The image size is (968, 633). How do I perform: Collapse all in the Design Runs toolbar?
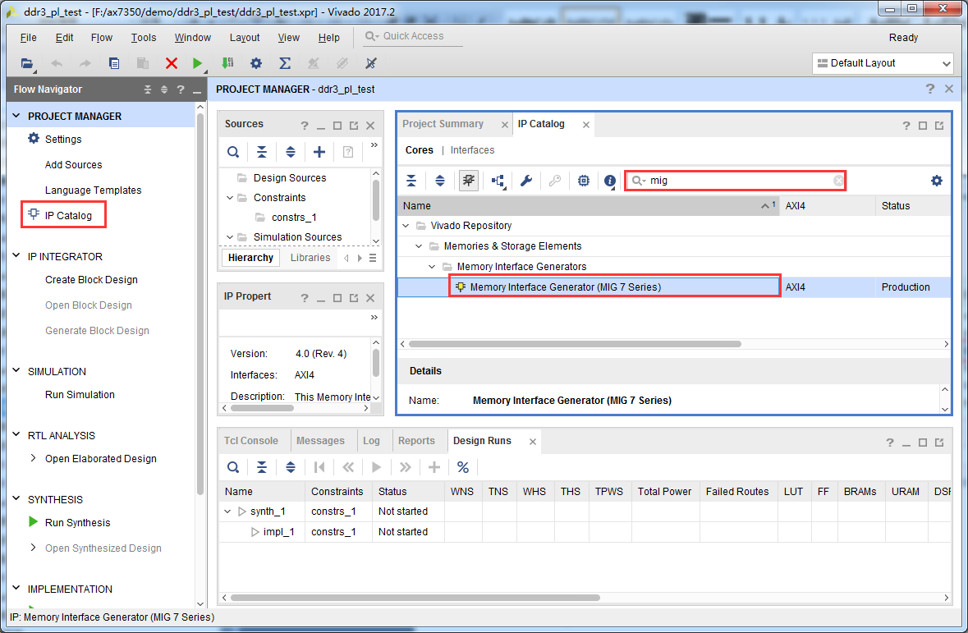(x=262, y=467)
